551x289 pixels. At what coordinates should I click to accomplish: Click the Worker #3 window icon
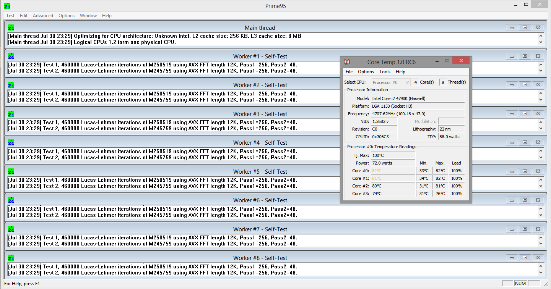(x=11, y=114)
